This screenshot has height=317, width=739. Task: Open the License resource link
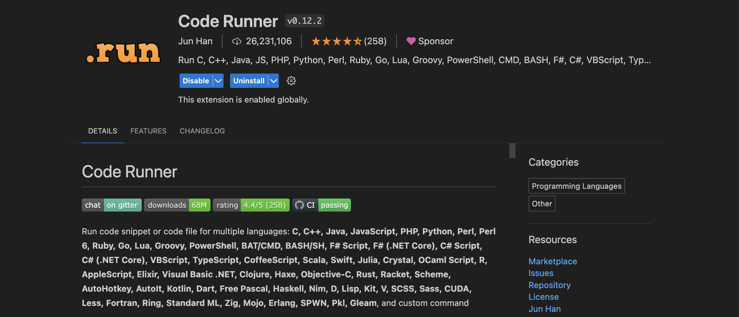[543, 297]
